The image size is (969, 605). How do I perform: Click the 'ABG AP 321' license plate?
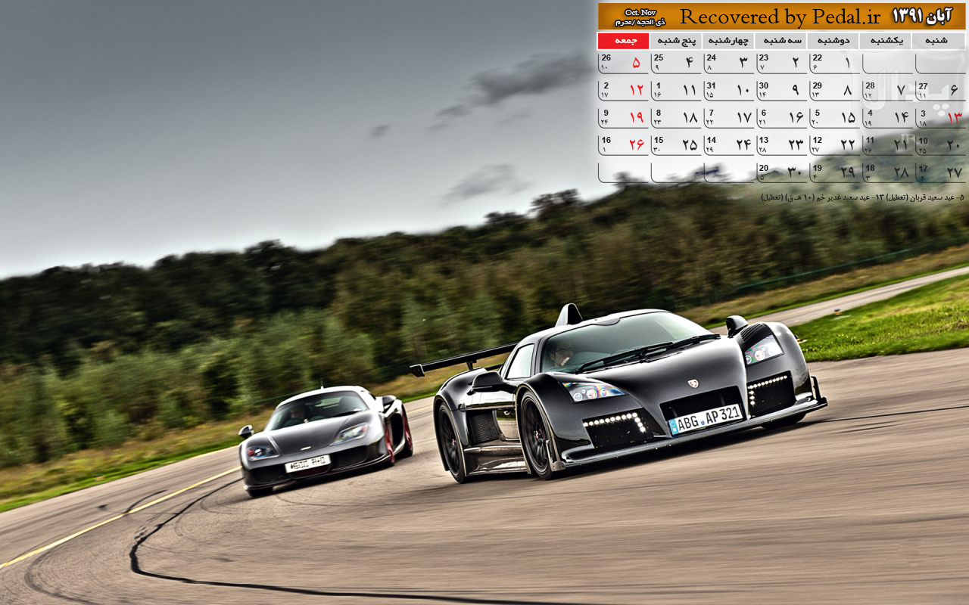706,419
